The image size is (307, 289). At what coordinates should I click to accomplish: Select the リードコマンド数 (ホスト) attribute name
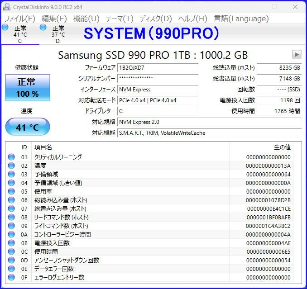coord(61,217)
